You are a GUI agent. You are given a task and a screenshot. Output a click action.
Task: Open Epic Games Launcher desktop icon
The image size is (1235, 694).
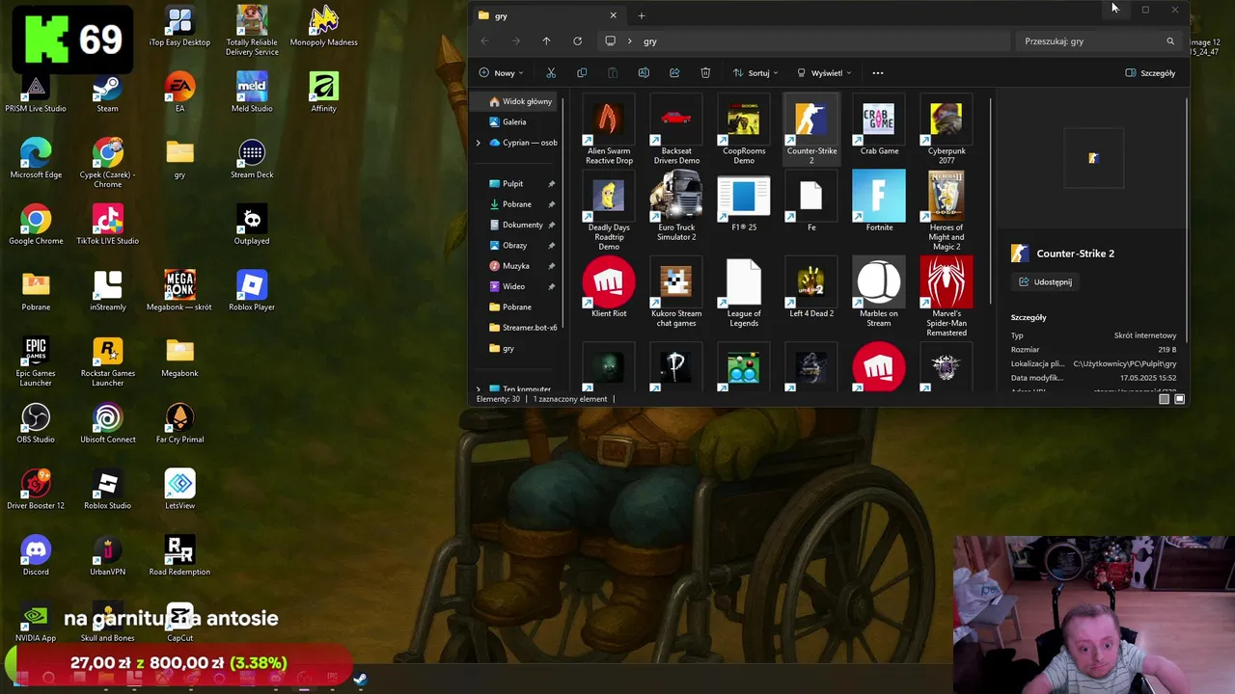[36, 362]
